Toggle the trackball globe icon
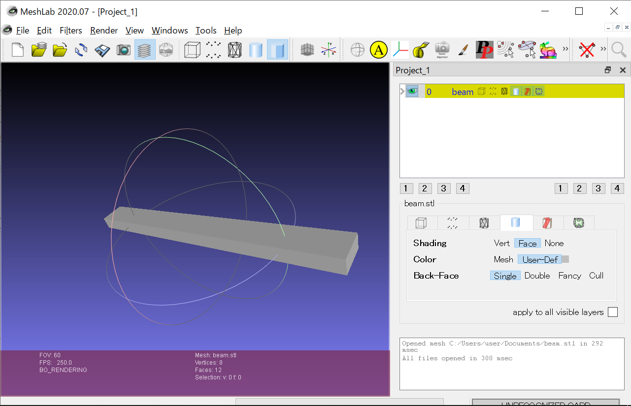The width and height of the screenshot is (631, 406). point(358,50)
